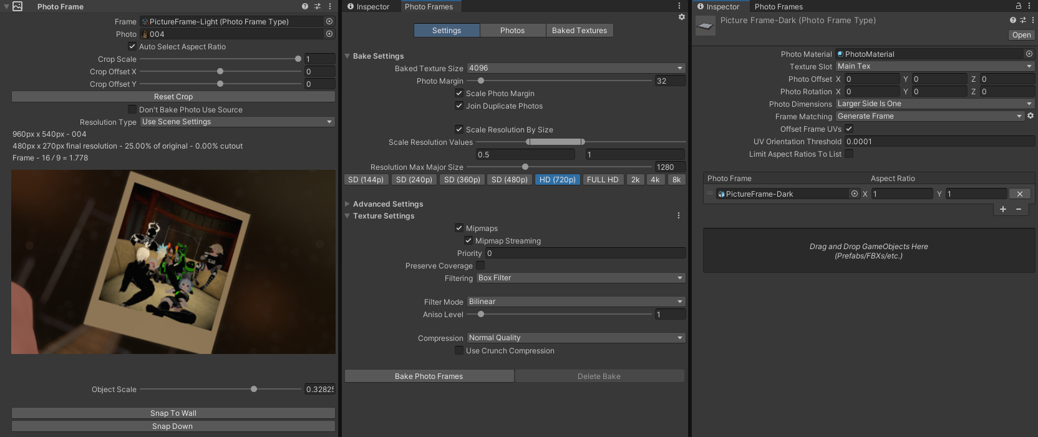The height and width of the screenshot is (437, 1038).
Task: Remove PictureFrame-Dark entry with X button
Action: point(1020,194)
